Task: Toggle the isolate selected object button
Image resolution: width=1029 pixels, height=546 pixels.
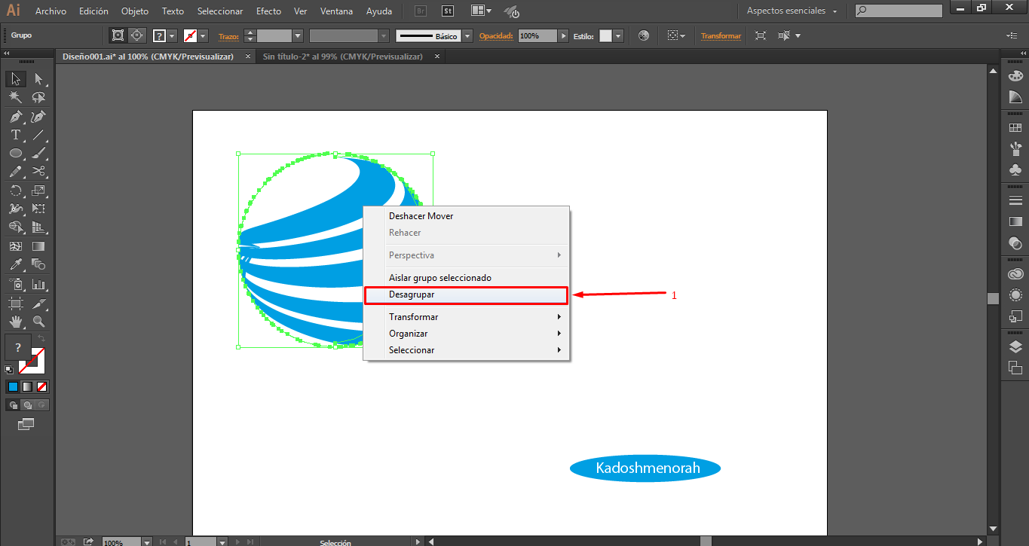Action: (760, 35)
